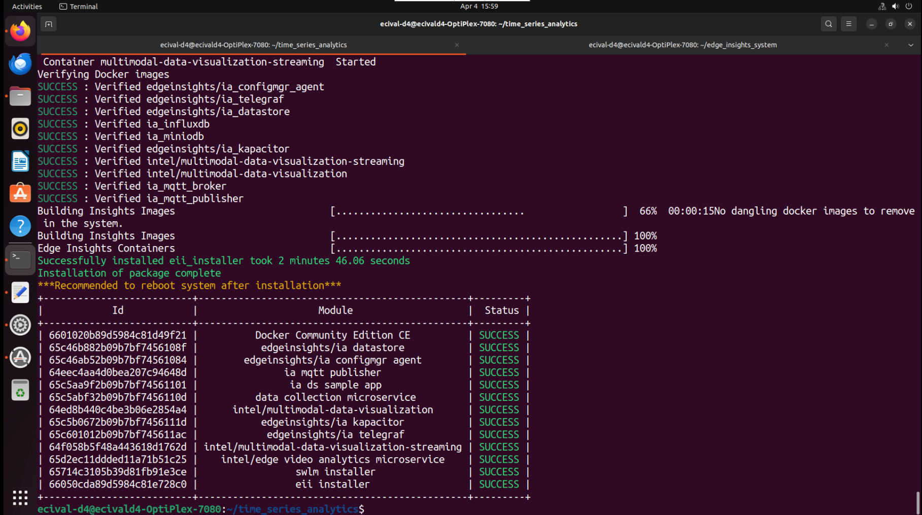Click 'Verified ia_miniodb' line
This screenshot has height=515, width=922.
click(121, 136)
